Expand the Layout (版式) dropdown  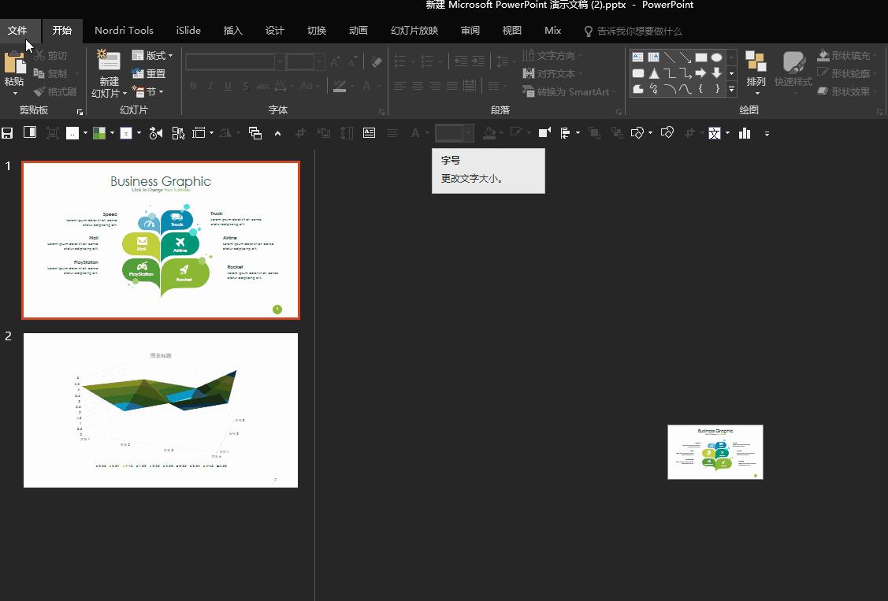[153, 55]
